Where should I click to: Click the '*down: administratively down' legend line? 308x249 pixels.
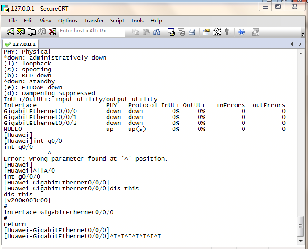[x=55, y=58]
